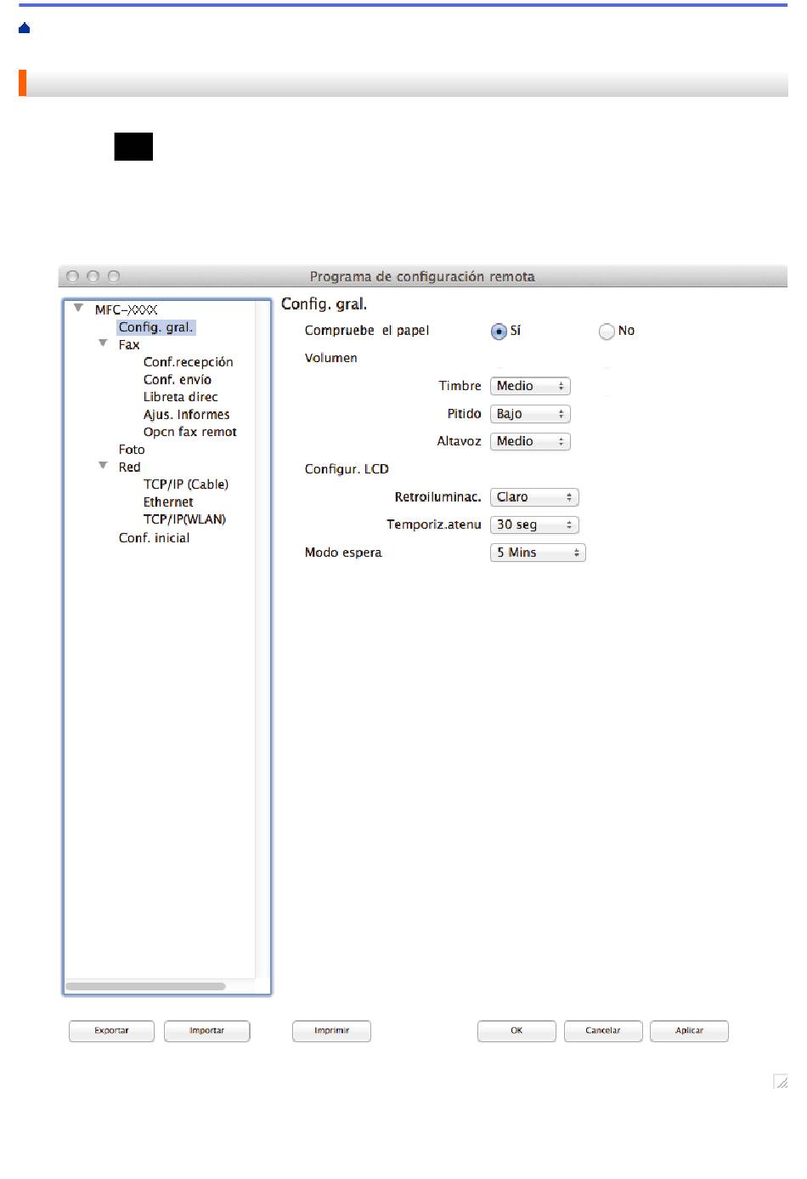The width and height of the screenshot is (807, 1179).
Task: Select Ajus. Informes tree item
Action: click(186, 415)
